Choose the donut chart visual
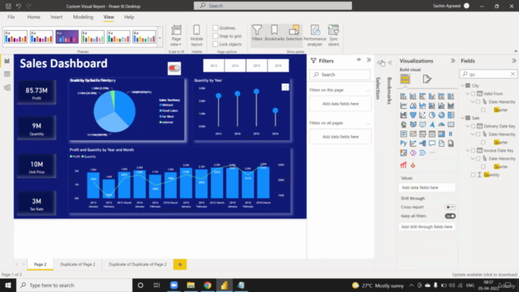Image resolution: width=519 pixels, height=292 pixels. coord(441,115)
